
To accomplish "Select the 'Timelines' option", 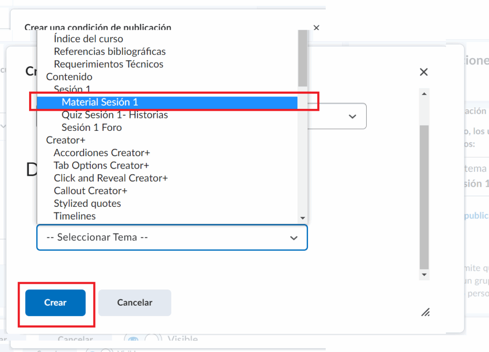I will point(74,216).
